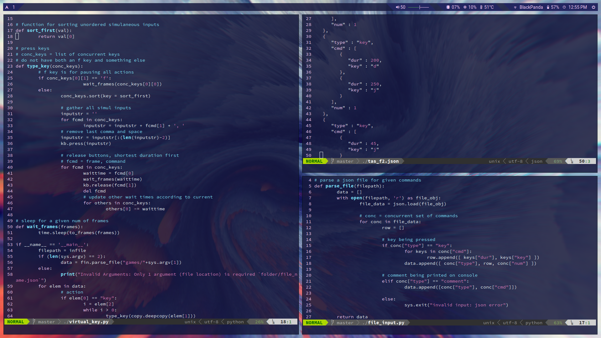
Task: Click the thermometer temperature icon
Action: (x=481, y=7)
